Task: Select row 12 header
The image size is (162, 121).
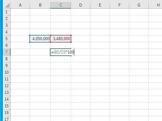Action: (x=6, y=86)
